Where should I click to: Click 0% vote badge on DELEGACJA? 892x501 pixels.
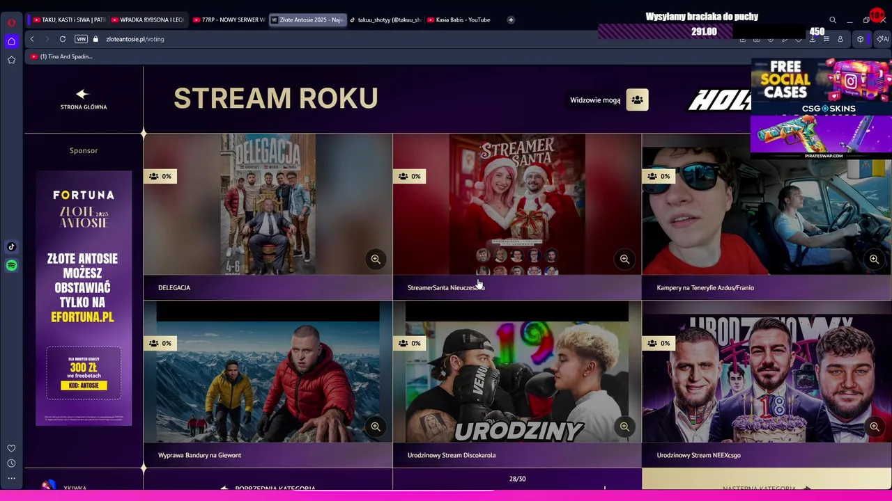pos(160,176)
